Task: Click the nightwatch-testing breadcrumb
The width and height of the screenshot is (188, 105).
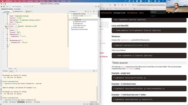Action: [x=7, y=9]
